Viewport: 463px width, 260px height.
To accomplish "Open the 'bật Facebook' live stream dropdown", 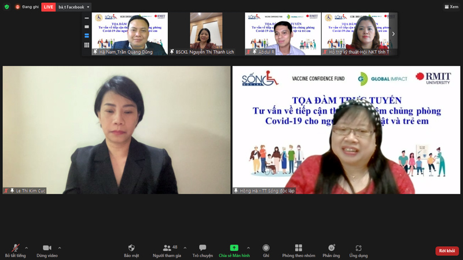I will click(74, 7).
